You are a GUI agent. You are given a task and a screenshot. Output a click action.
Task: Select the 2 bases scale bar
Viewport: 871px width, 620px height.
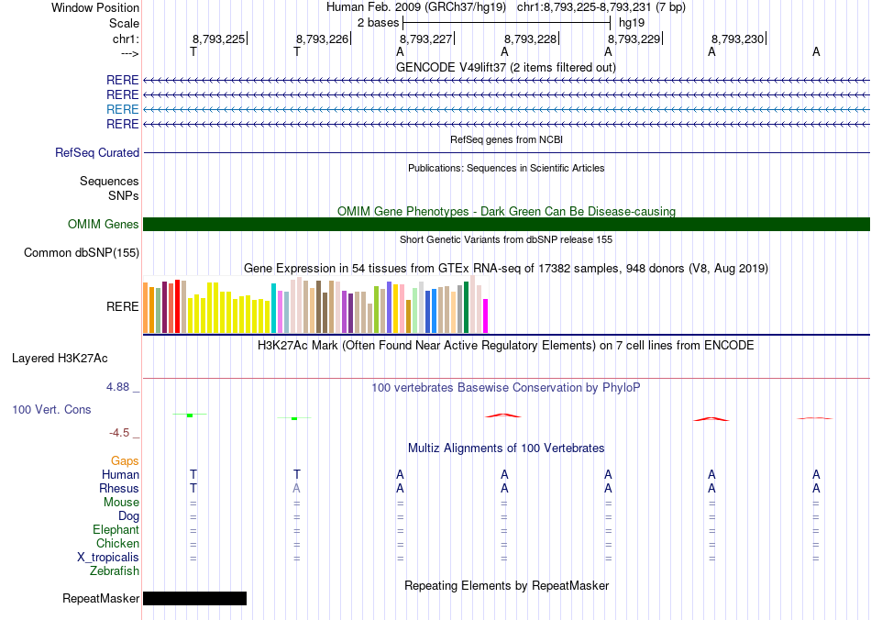tap(507, 23)
